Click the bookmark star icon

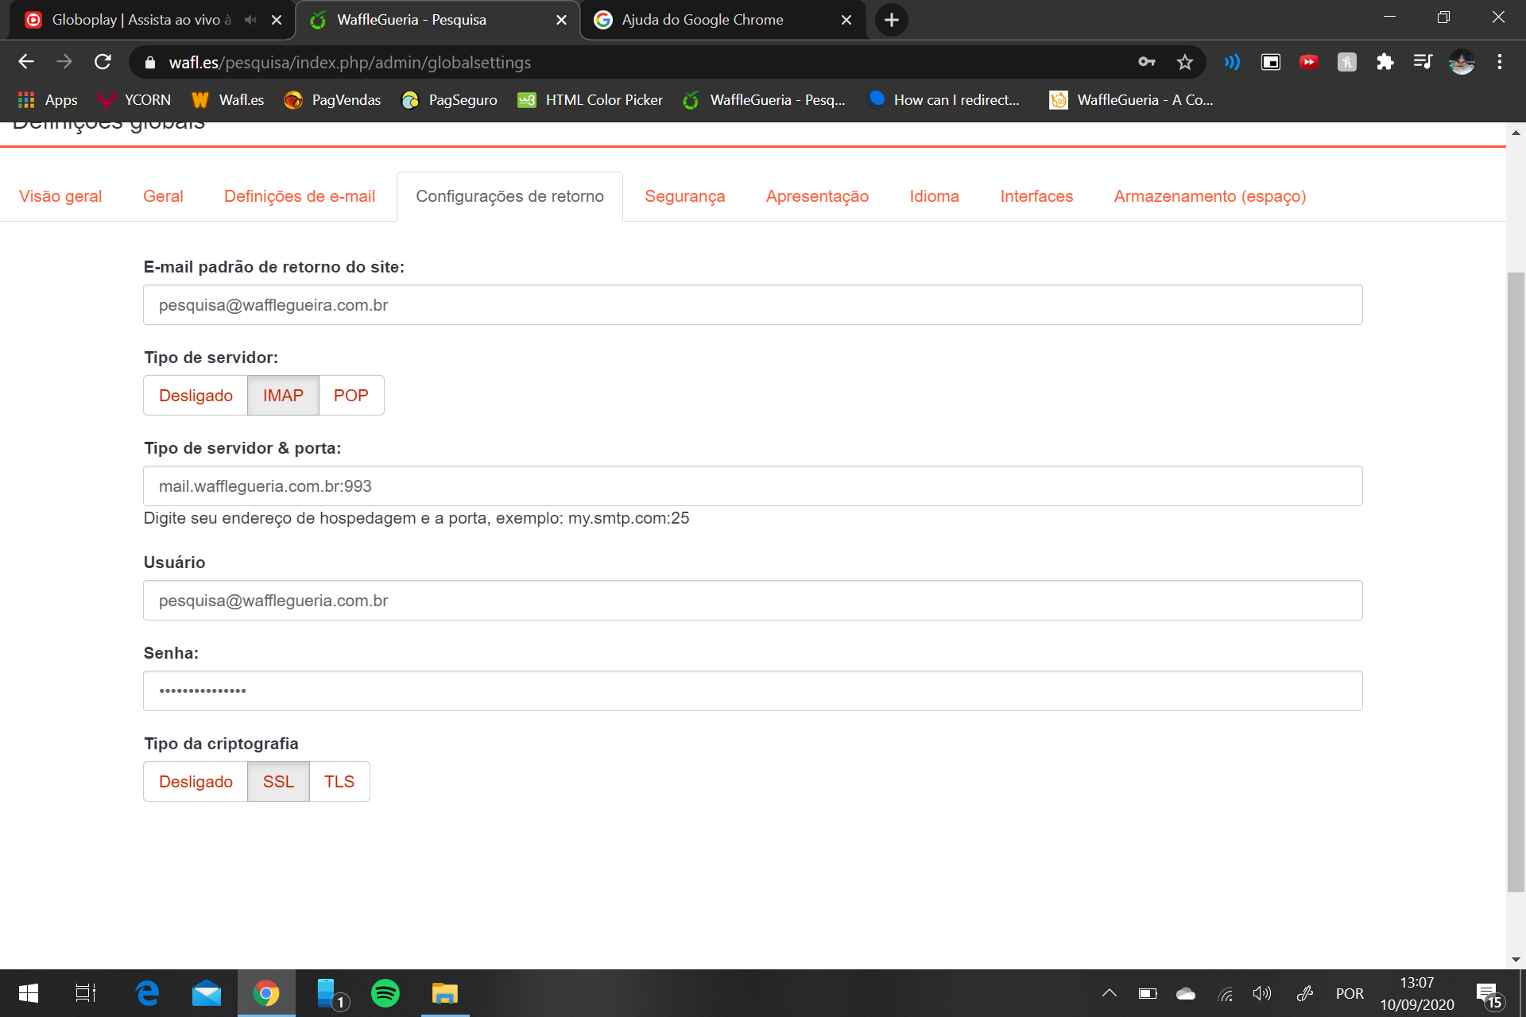(1184, 62)
